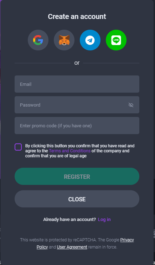Select the green LINE icon
Screen dimensions: 155x265
116,40
